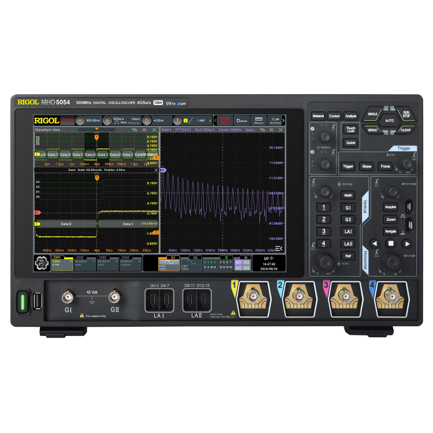Close the Zoom pane with its X

156,170
